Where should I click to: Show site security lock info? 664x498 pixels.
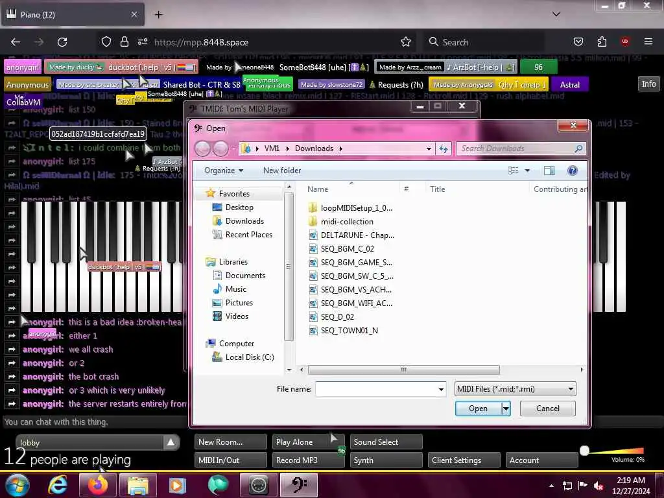point(124,42)
